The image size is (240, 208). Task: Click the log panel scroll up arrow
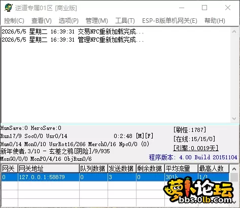tap(234, 31)
